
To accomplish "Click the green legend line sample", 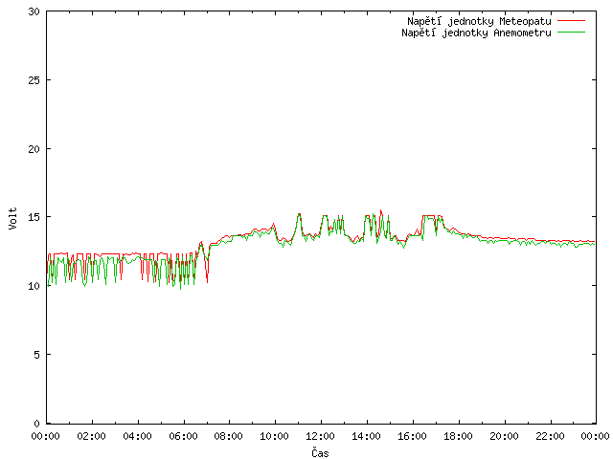I will point(571,32).
